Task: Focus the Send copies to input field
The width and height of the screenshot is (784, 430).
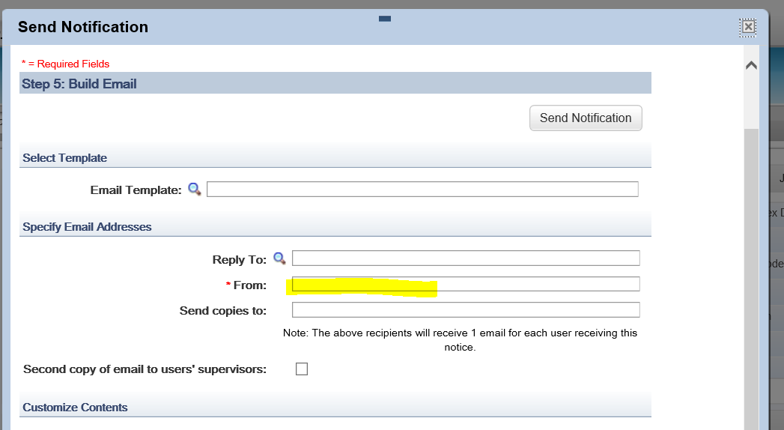Action: [466, 309]
